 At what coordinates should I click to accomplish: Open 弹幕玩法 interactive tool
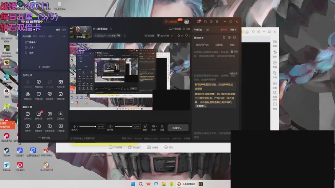click(x=28, y=96)
